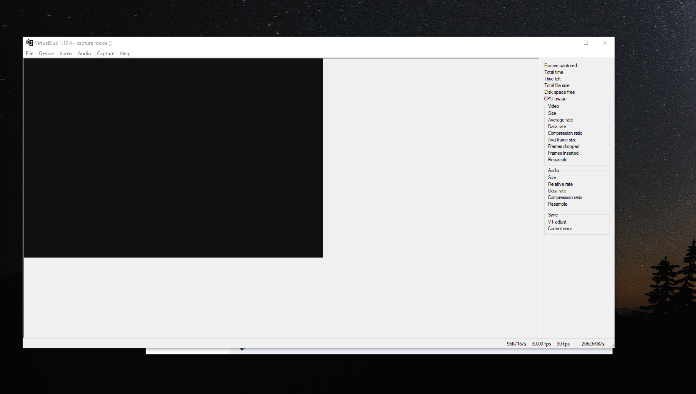Click the Relative rate label
The width and height of the screenshot is (696, 394).
point(560,184)
